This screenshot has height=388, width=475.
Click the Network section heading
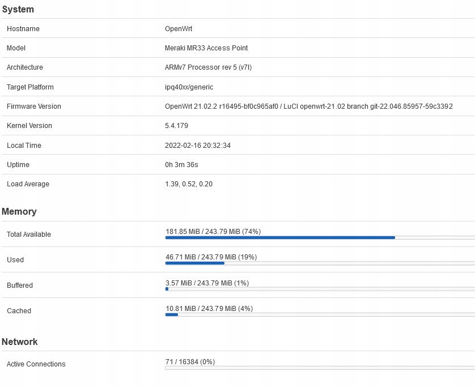click(x=20, y=342)
